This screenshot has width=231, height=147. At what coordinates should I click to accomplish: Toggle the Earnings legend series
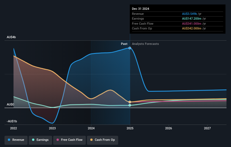(40, 140)
